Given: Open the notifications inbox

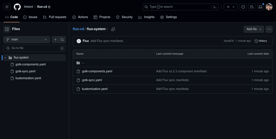Looking at the screenshot, I should tap(260, 7).
